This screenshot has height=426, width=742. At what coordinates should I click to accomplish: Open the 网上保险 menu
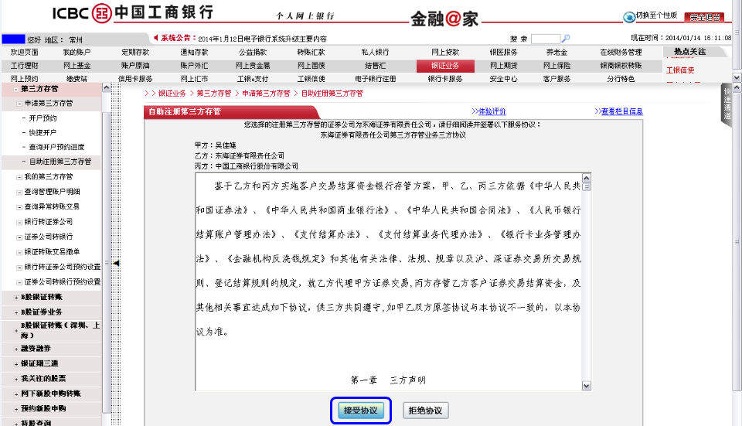point(557,65)
